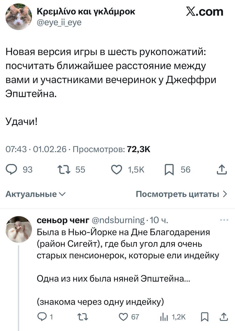View analytics for reply with 1,2K views
The image size is (235, 331).
164,317
